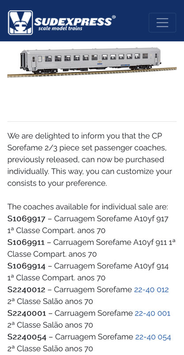Click the Sudexpress locomotive logo icon
The width and height of the screenshot is (184, 355).
[20, 23]
